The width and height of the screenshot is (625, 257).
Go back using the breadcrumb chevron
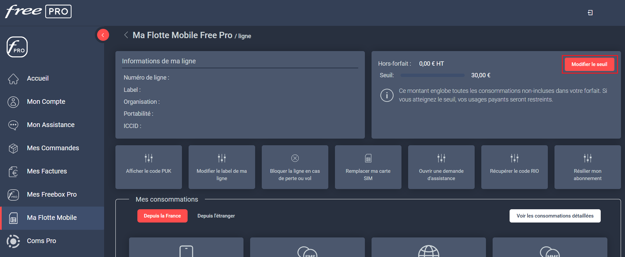pyautogui.click(x=126, y=35)
